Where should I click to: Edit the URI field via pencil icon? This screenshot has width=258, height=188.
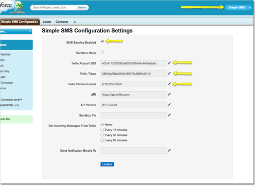click(169, 94)
